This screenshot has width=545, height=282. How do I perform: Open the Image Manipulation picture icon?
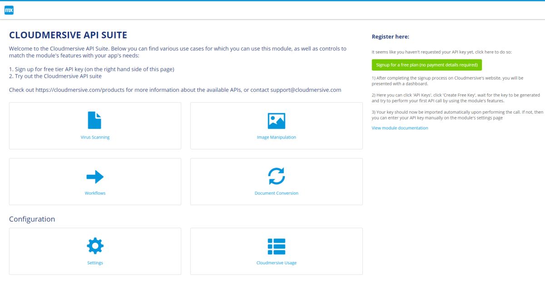pos(277,121)
